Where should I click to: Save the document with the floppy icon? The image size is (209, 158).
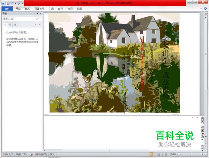[x=8, y=4]
